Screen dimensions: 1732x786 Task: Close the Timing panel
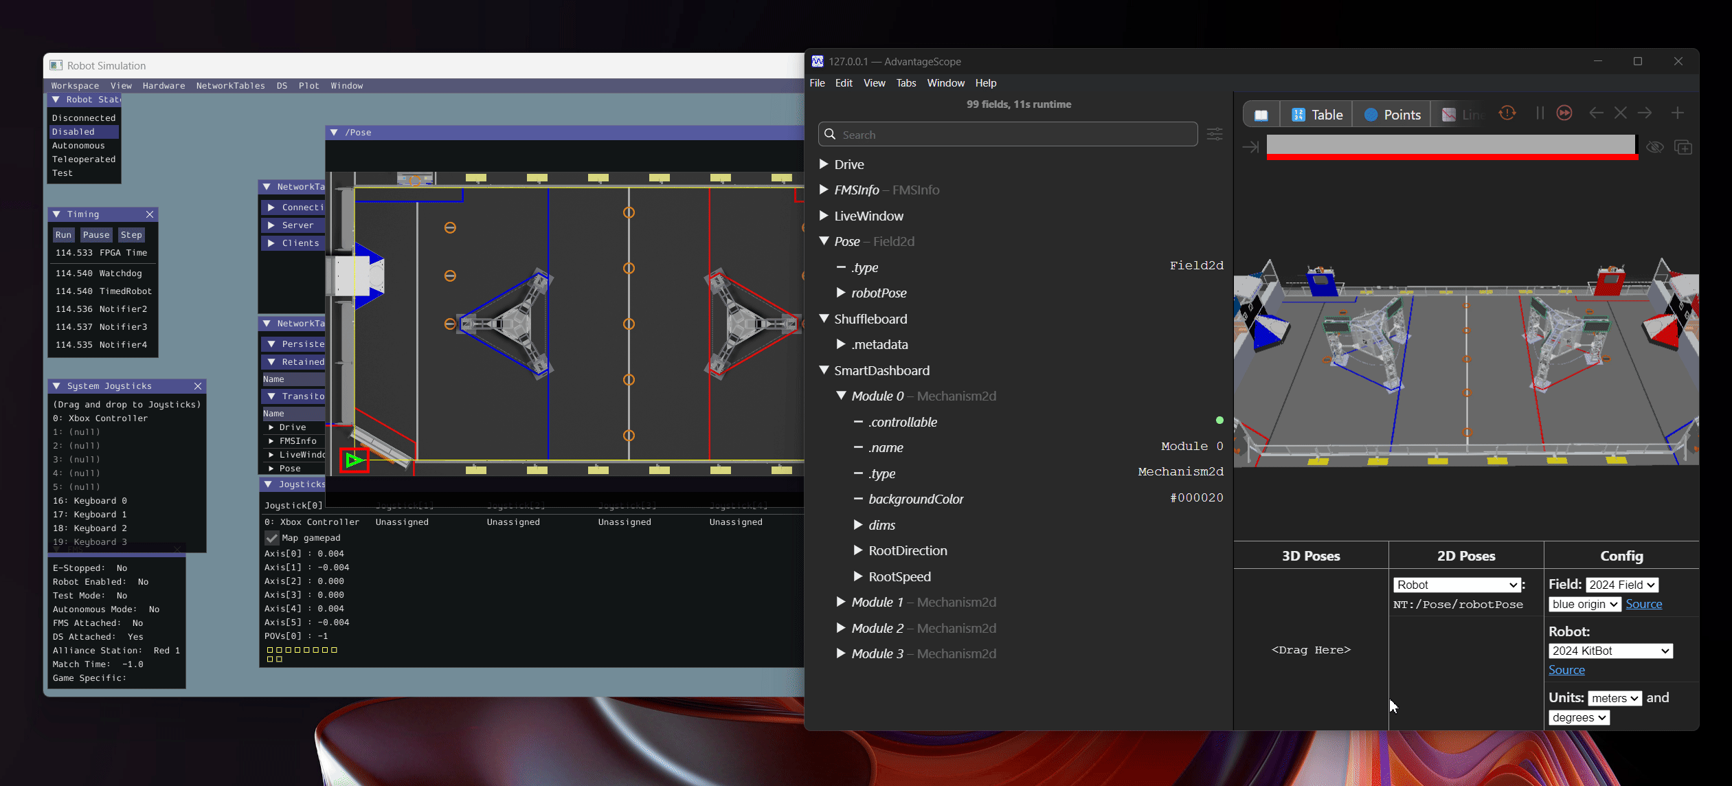click(150, 214)
